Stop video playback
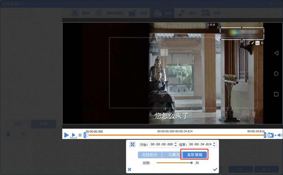283x175 pixels. coord(80,135)
